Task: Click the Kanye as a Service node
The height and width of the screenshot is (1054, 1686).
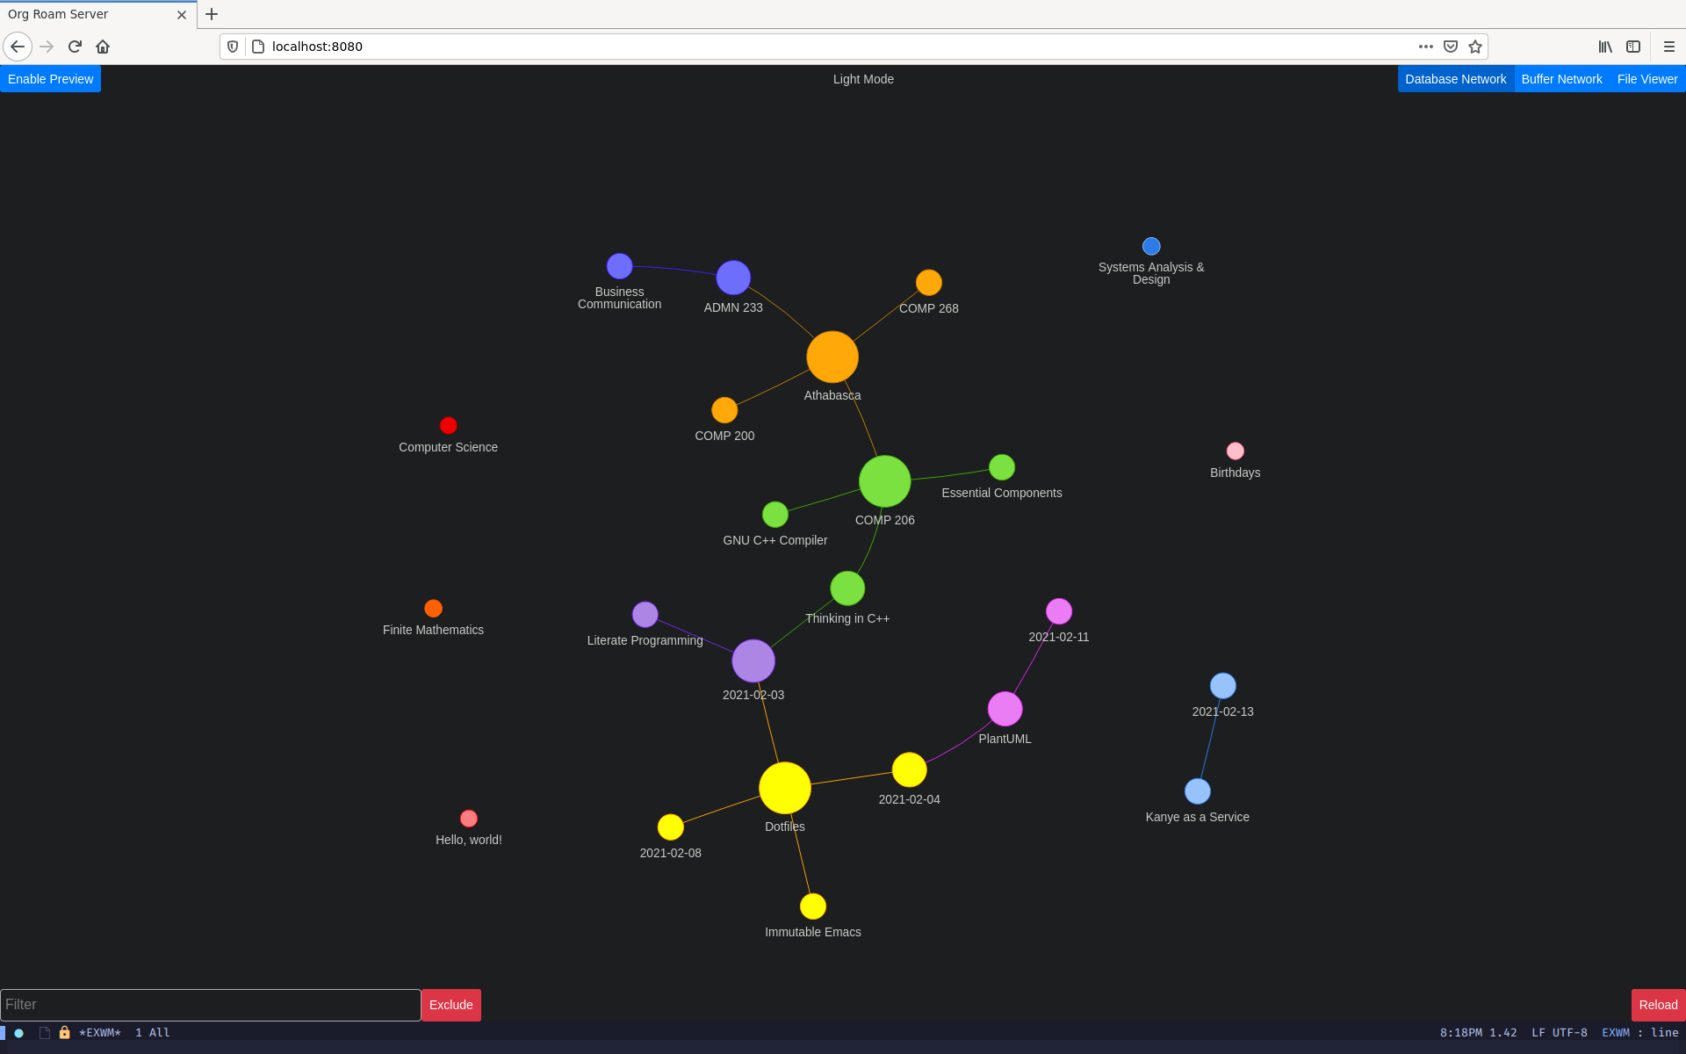Action: [1194, 790]
